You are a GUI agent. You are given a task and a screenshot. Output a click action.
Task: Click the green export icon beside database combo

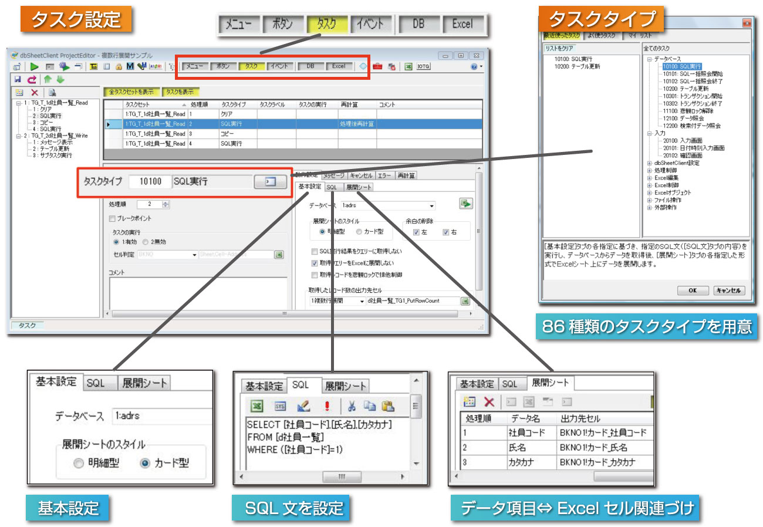[466, 204]
